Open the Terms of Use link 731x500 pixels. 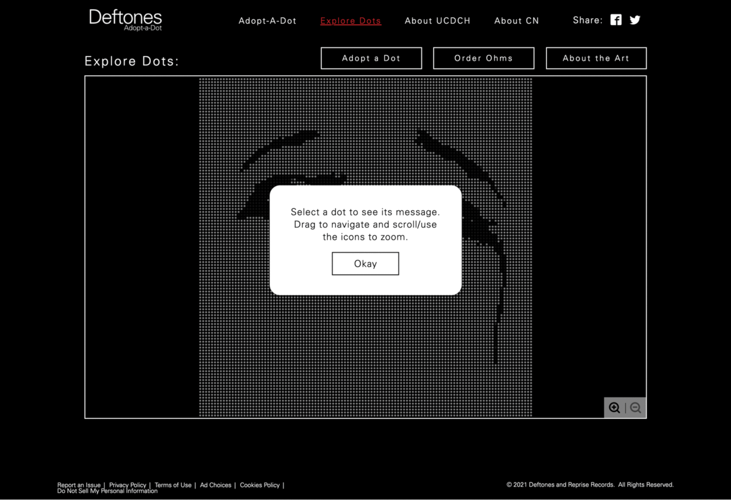(x=173, y=485)
